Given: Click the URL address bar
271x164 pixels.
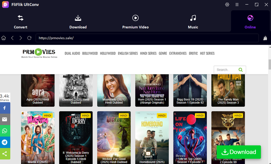Looking at the screenshot, I should [x=147, y=38].
